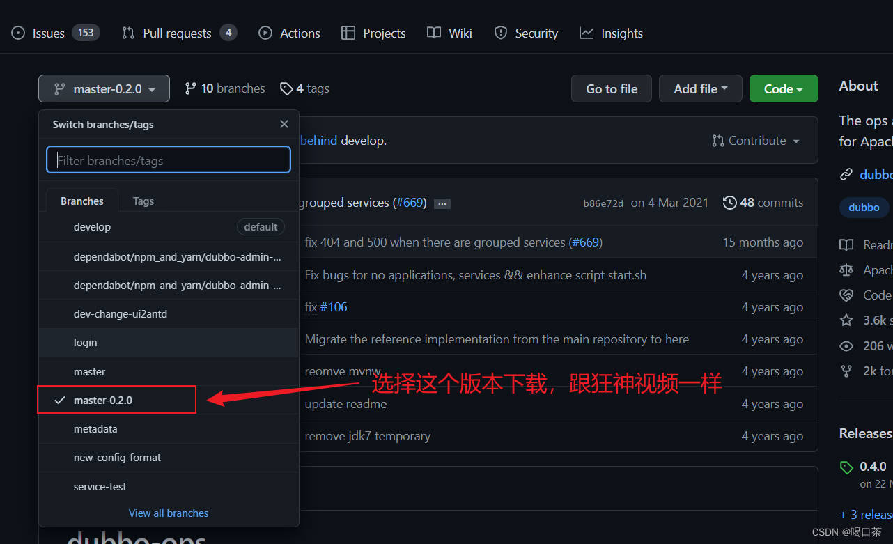Viewport: 893px width, 544px height.
Task: Click the Wiki book icon
Action: (434, 33)
